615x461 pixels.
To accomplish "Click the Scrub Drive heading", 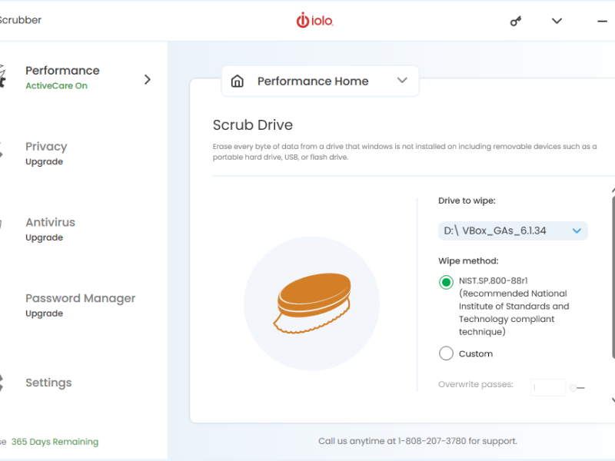I will click(x=253, y=125).
